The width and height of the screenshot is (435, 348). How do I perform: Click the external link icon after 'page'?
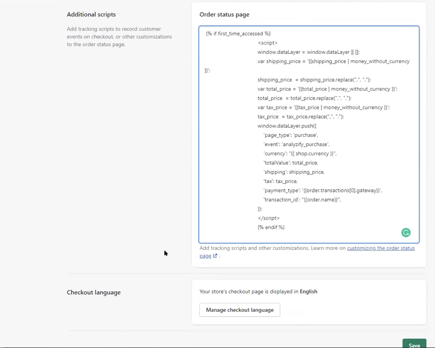pyautogui.click(x=215, y=255)
